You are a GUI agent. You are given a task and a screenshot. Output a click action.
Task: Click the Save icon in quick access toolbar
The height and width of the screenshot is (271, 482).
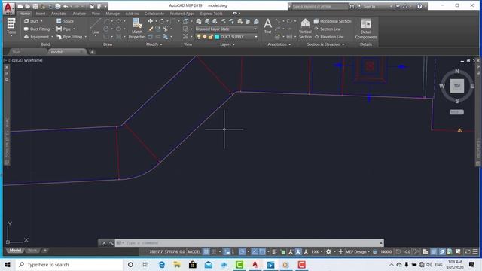35,6
